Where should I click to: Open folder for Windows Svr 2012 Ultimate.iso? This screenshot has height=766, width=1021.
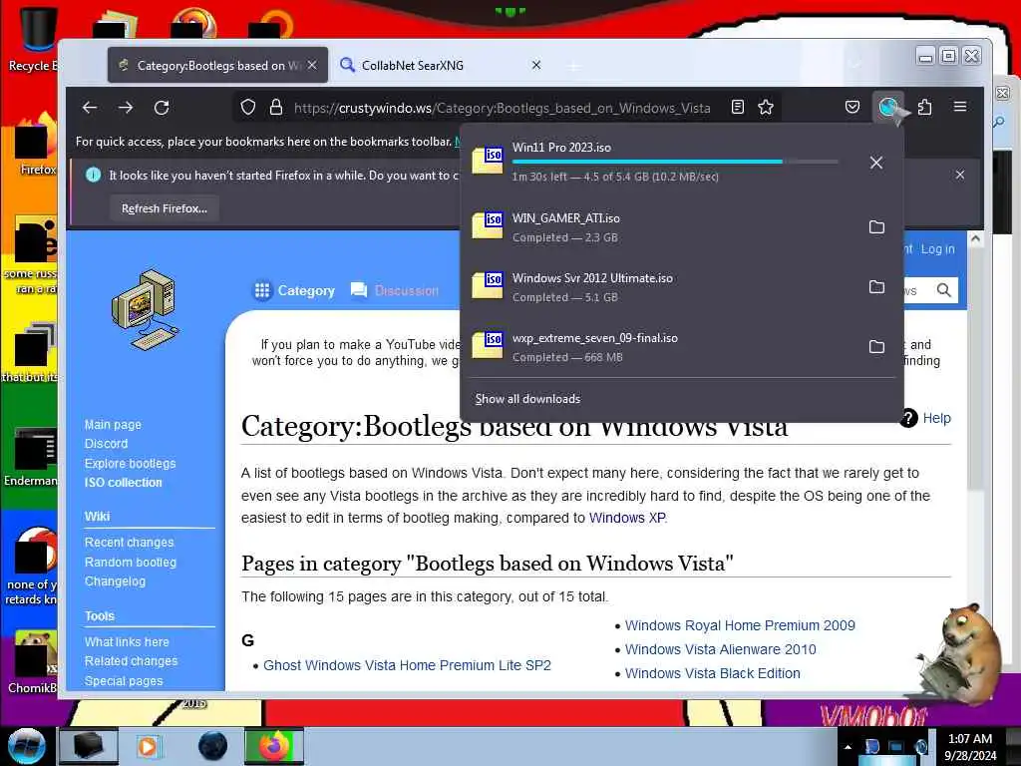[x=877, y=287]
